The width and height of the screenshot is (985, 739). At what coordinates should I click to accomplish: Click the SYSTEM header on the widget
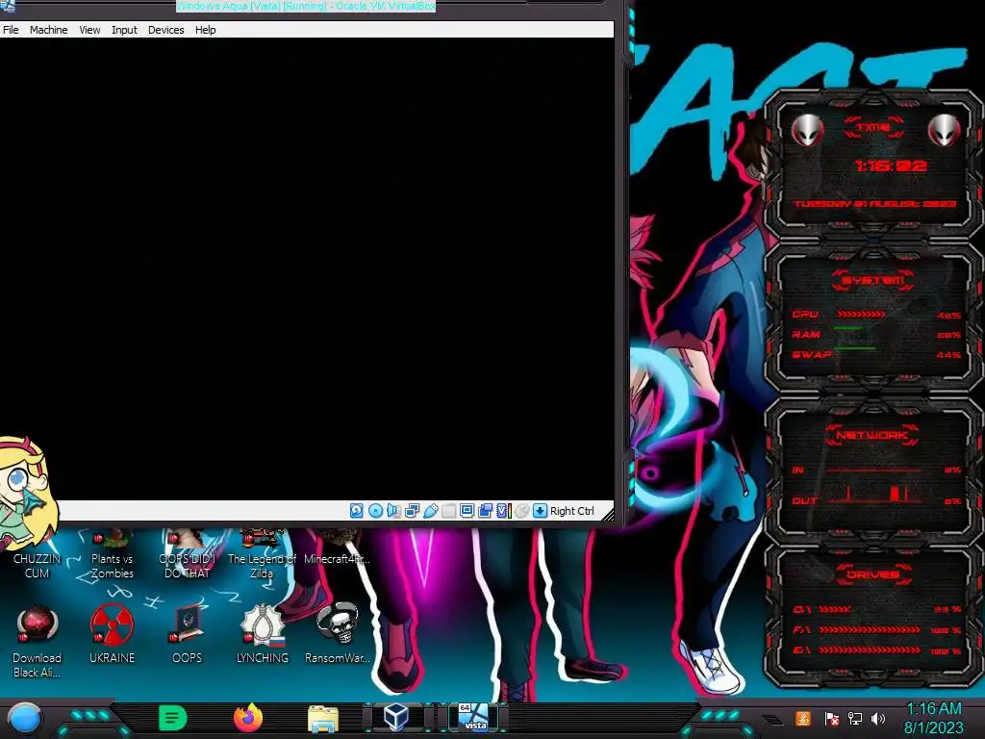[x=873, y=280]
